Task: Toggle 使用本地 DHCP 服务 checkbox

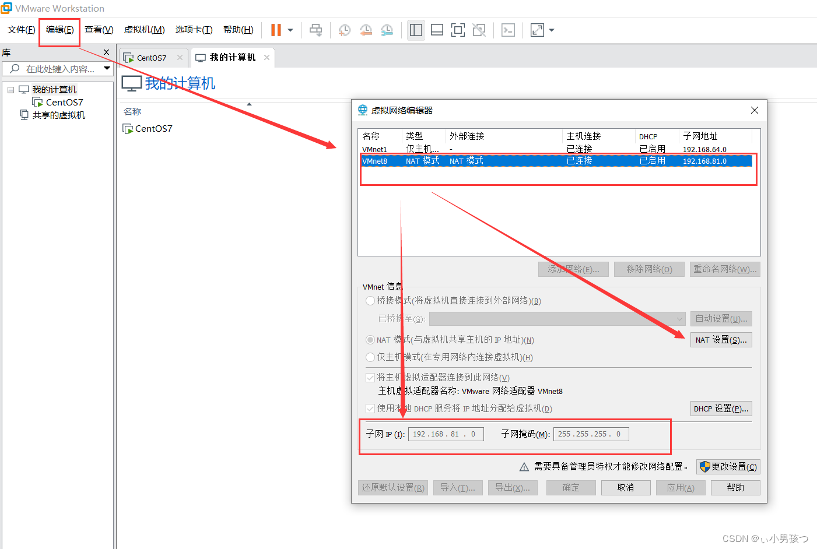Action: 370,409
